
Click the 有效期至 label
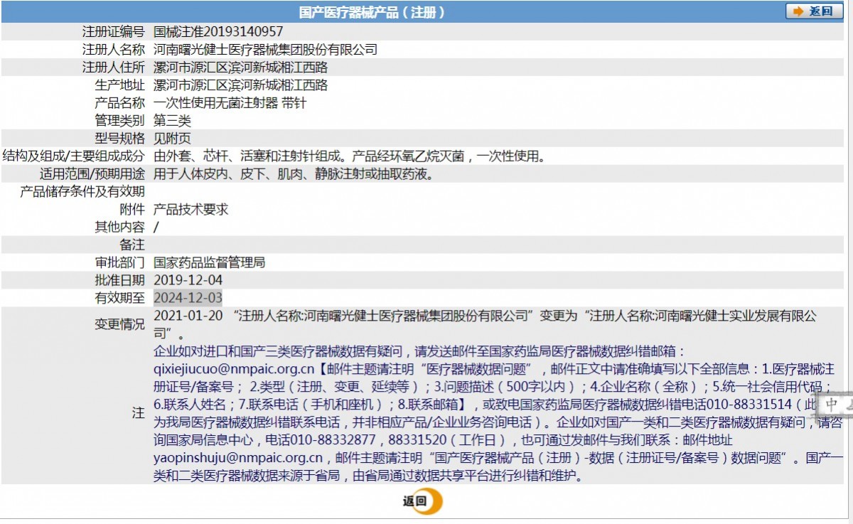119,299
